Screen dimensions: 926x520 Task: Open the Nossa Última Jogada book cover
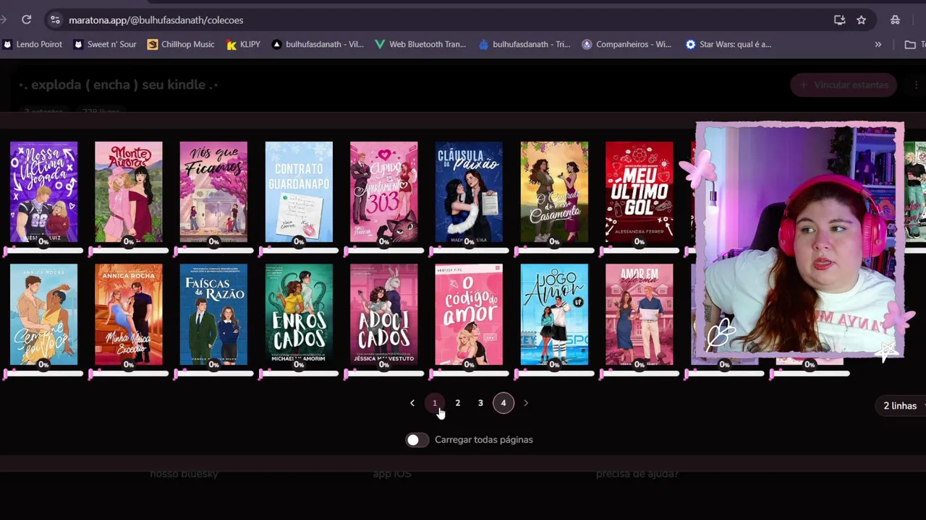point(43,191)
